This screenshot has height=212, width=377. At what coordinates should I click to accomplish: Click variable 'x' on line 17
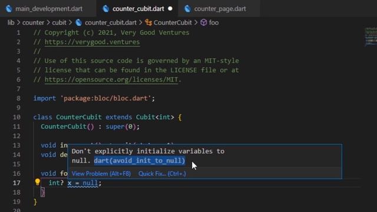point(70,183)
